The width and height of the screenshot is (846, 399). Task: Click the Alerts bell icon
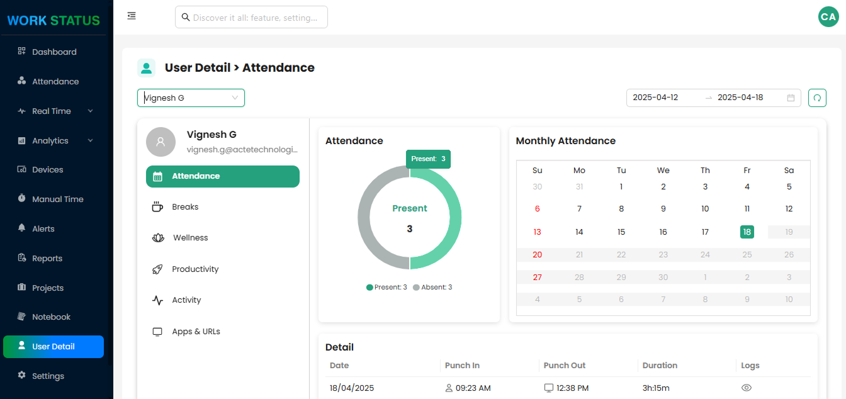pos(21,228)
